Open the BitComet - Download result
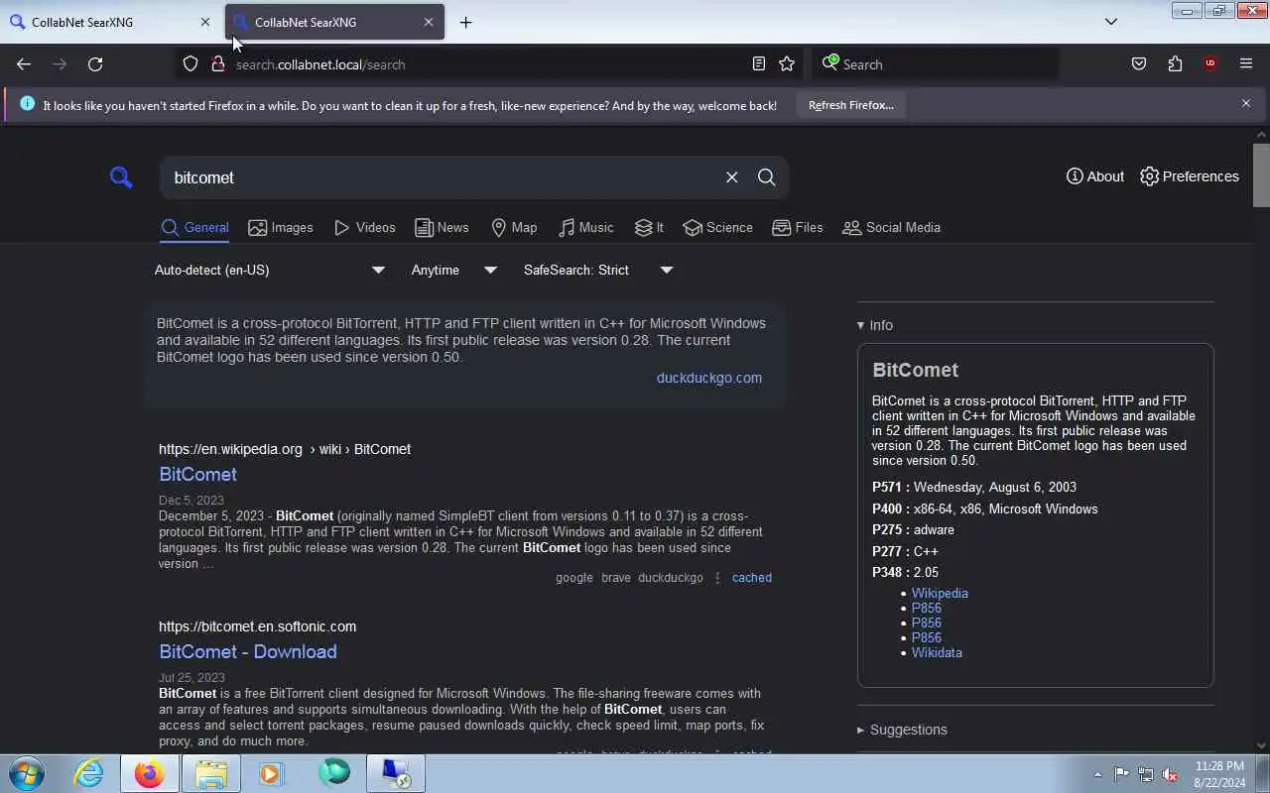 click(x=248, y=651)
